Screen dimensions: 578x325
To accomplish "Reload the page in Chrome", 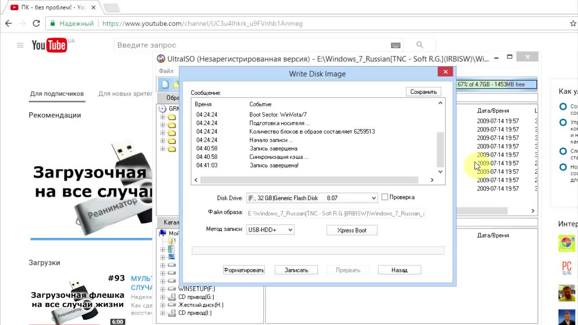I will [x=37, y=23].
